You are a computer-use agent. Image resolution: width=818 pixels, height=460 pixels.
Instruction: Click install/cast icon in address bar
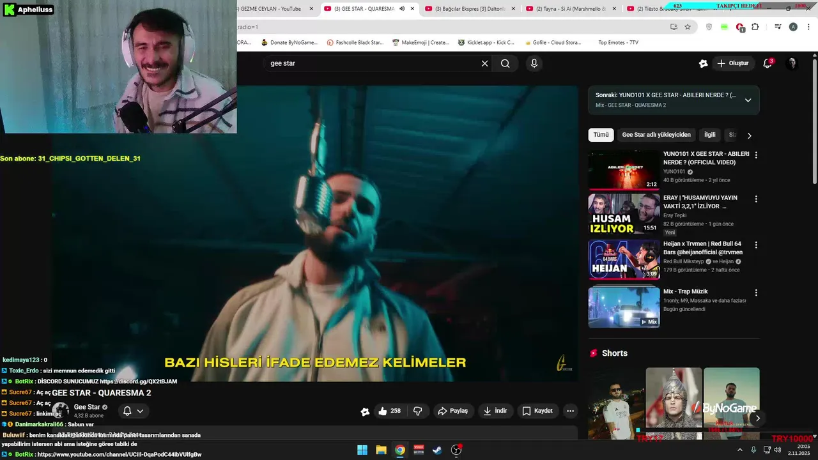click(x=674, y=27)
